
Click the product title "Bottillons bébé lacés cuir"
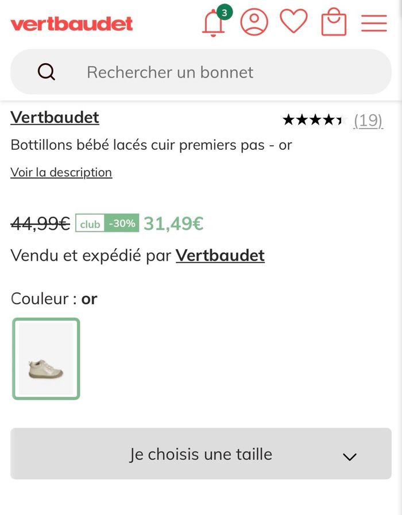tap(151, 145)
